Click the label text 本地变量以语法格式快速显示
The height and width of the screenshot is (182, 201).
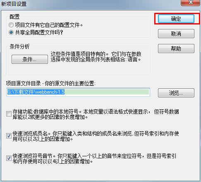pos(116,112)
